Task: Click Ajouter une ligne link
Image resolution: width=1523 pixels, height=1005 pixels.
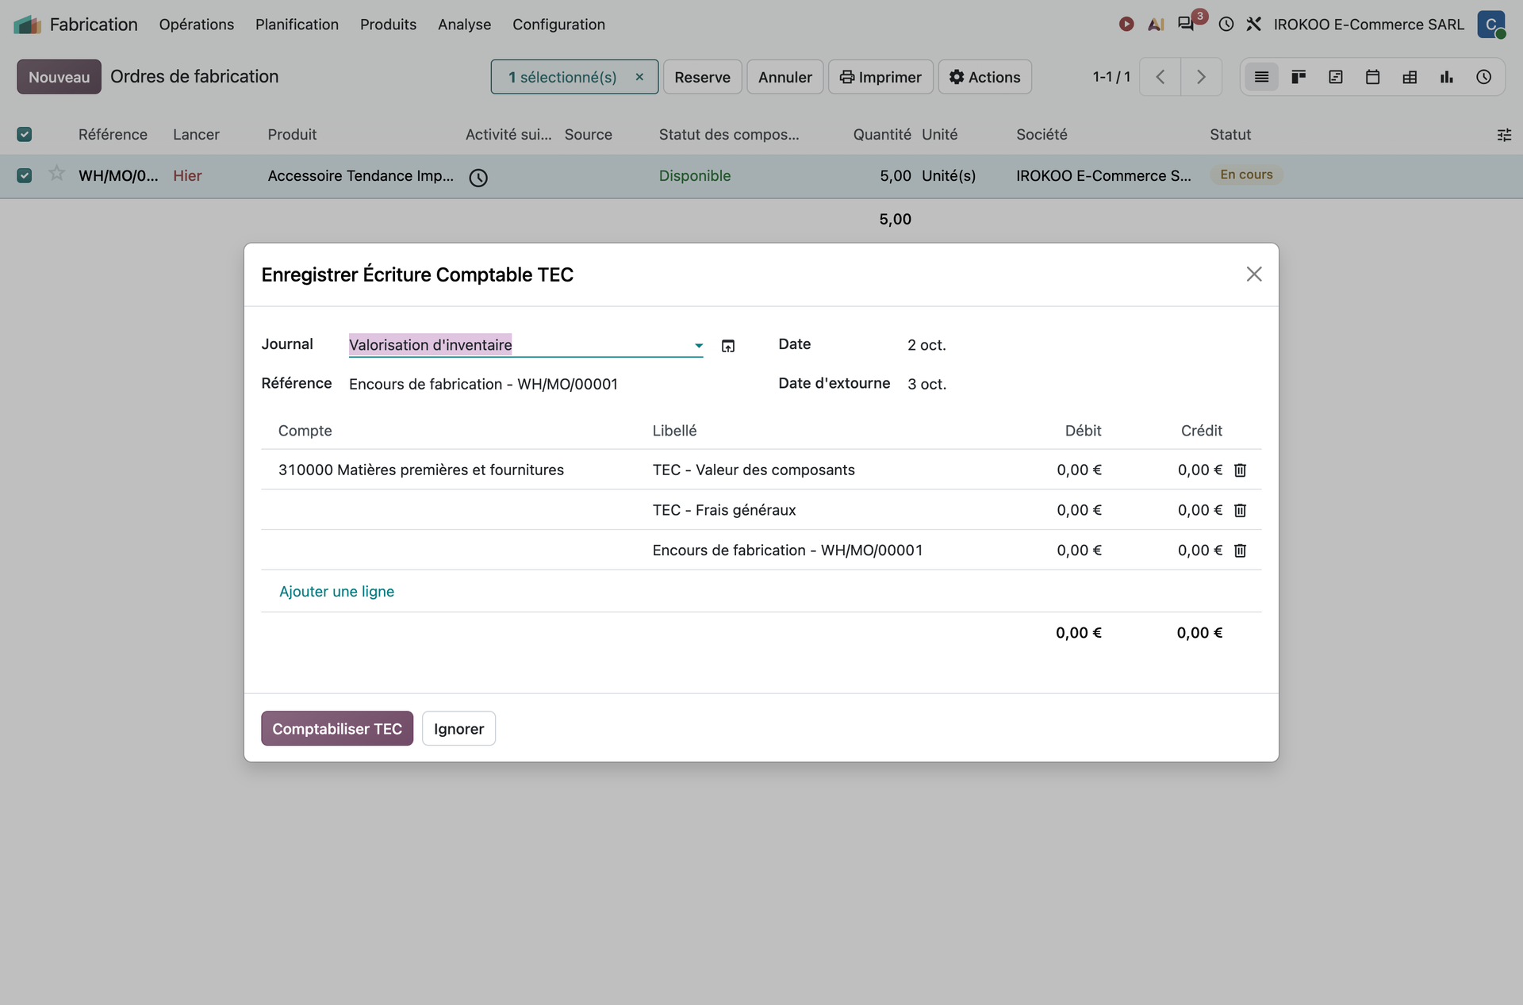Action: tap(336, 592)
